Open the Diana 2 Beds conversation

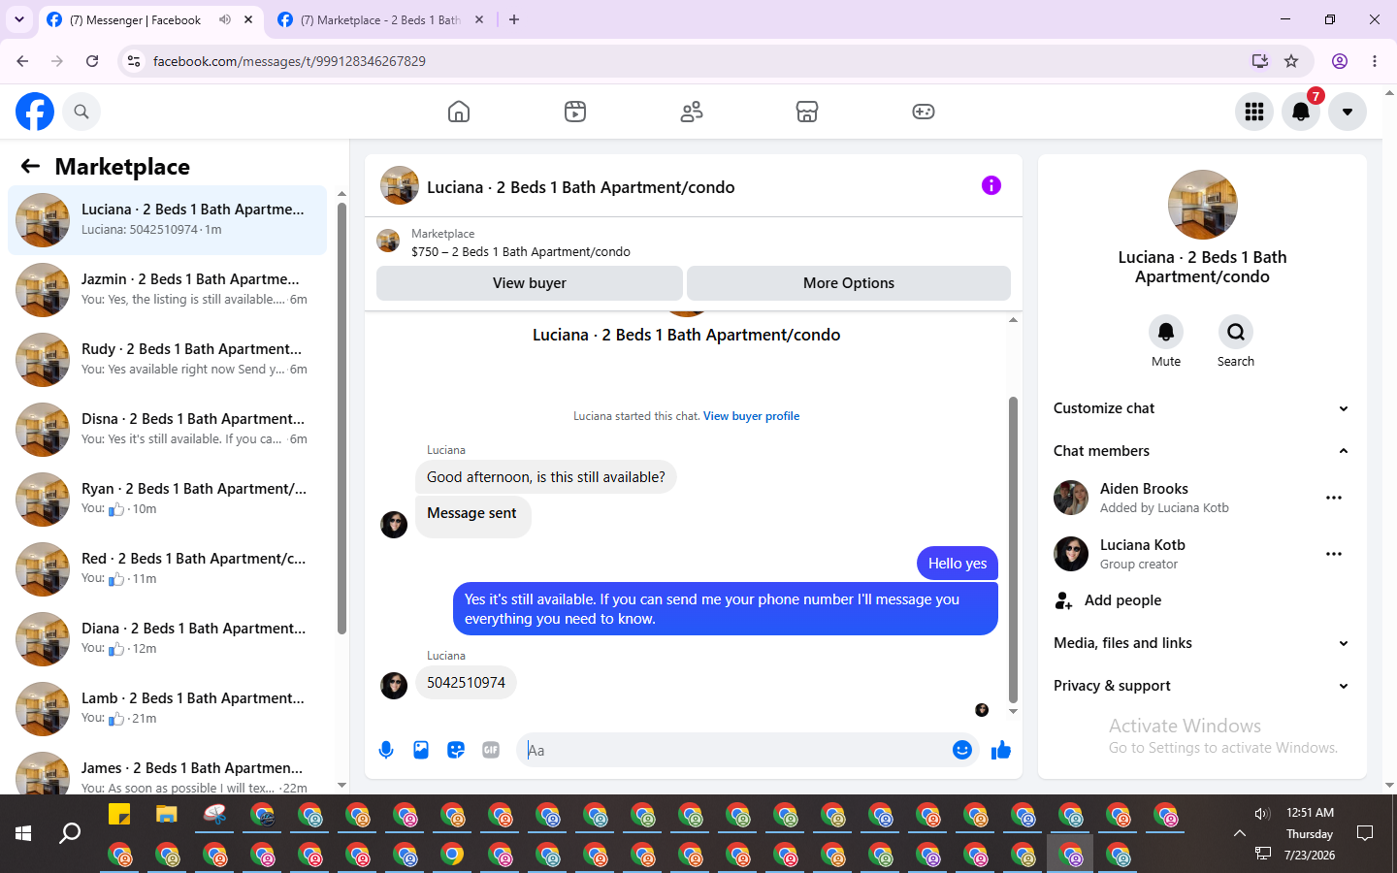(x=167, y=639)
